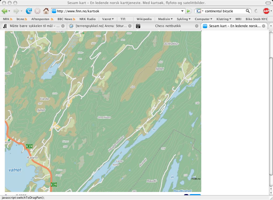Open the Wikipedia bookmark
273x200 pixels.
(x=144, y=19)
